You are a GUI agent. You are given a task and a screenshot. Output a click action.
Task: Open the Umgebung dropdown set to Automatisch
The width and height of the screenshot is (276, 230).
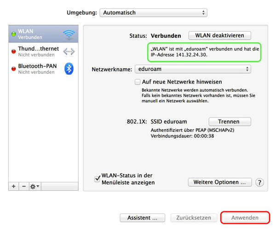click(x=153, y=13)
